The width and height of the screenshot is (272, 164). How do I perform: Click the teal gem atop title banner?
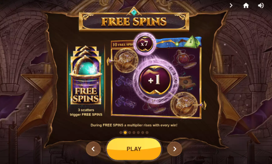[x=134, y=12]
